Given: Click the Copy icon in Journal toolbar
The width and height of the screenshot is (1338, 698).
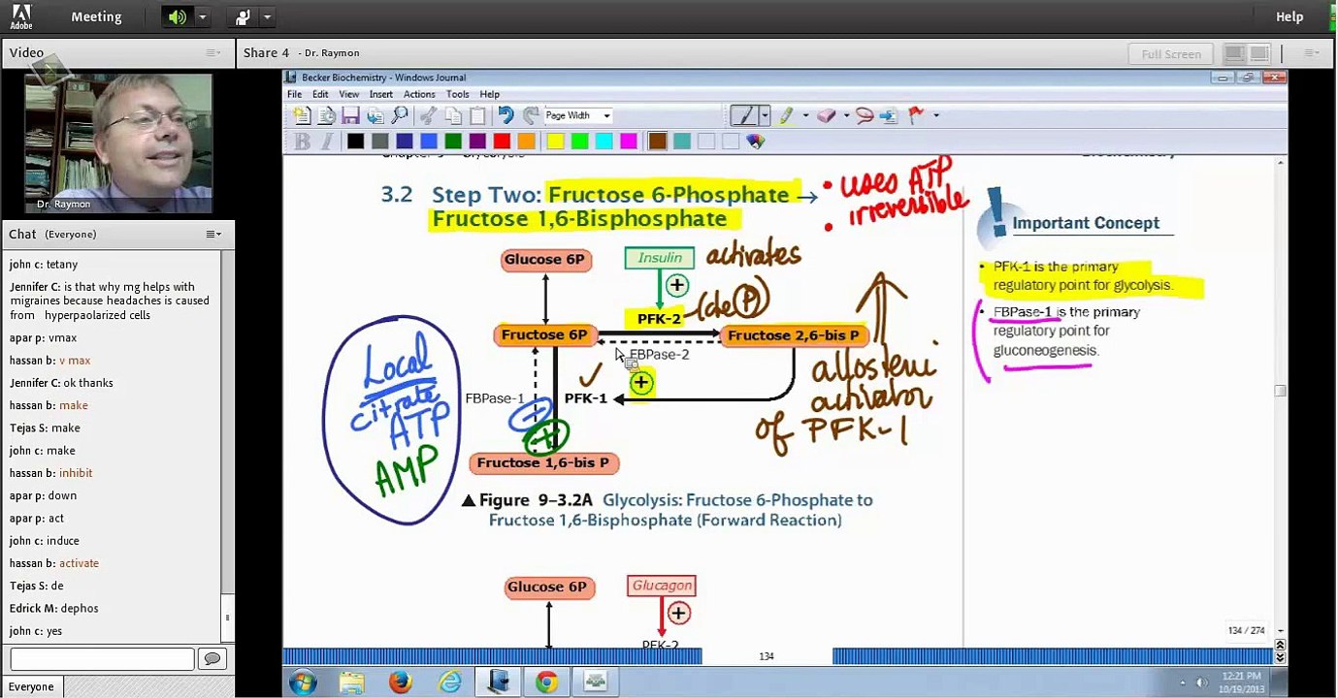Looking at the screenshot, I should point(453,116).
